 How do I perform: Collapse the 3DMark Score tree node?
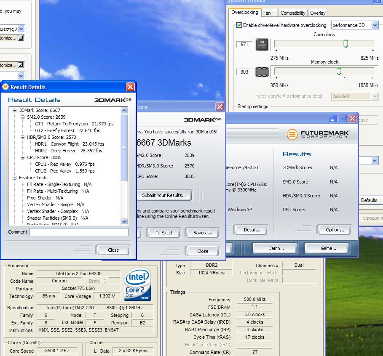(x=15, y=110)
